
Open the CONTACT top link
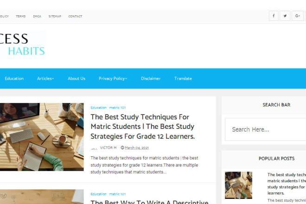coord(75,16)
